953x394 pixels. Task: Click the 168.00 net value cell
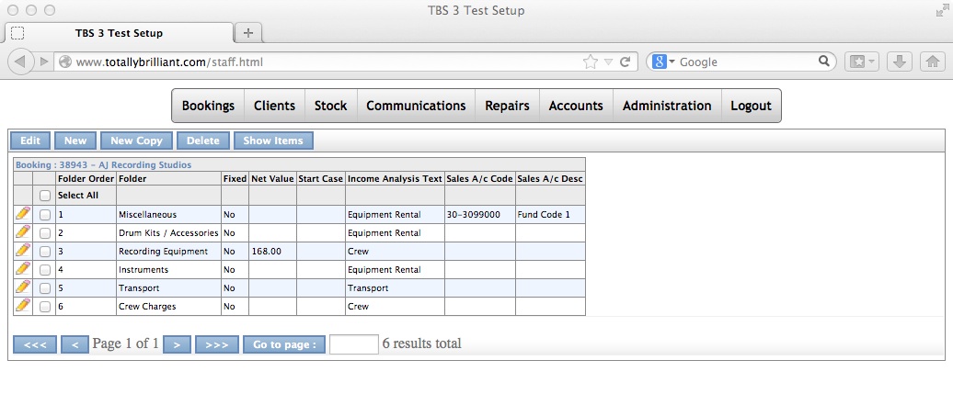pyautogui.click(x=273, y=252)
